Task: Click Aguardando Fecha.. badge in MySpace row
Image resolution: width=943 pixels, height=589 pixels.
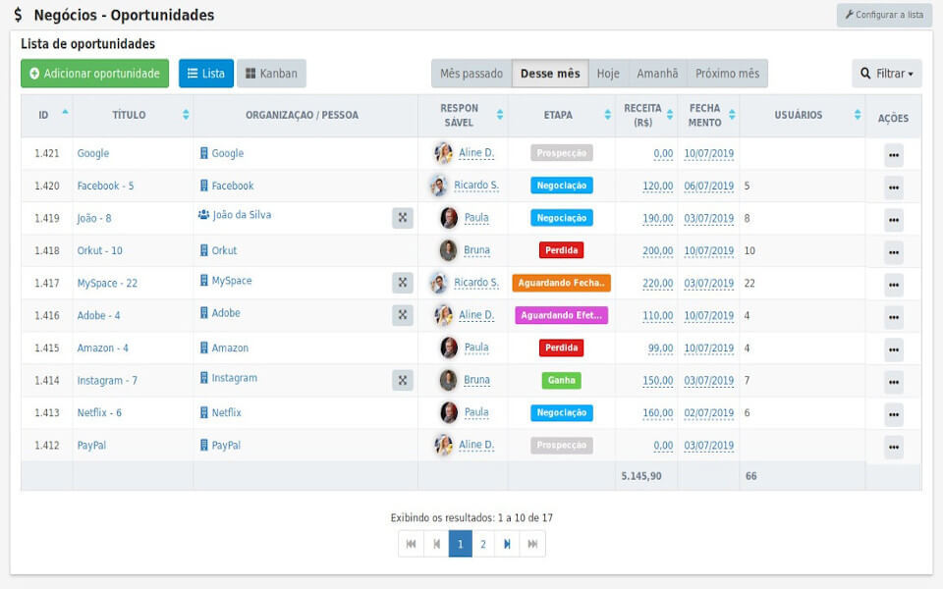Action: click(561, 283)
